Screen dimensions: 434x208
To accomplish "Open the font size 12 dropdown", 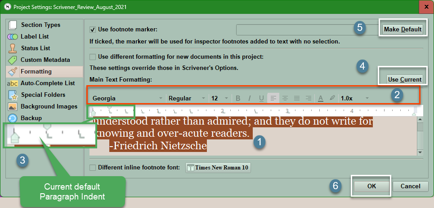I will [220, 98].
